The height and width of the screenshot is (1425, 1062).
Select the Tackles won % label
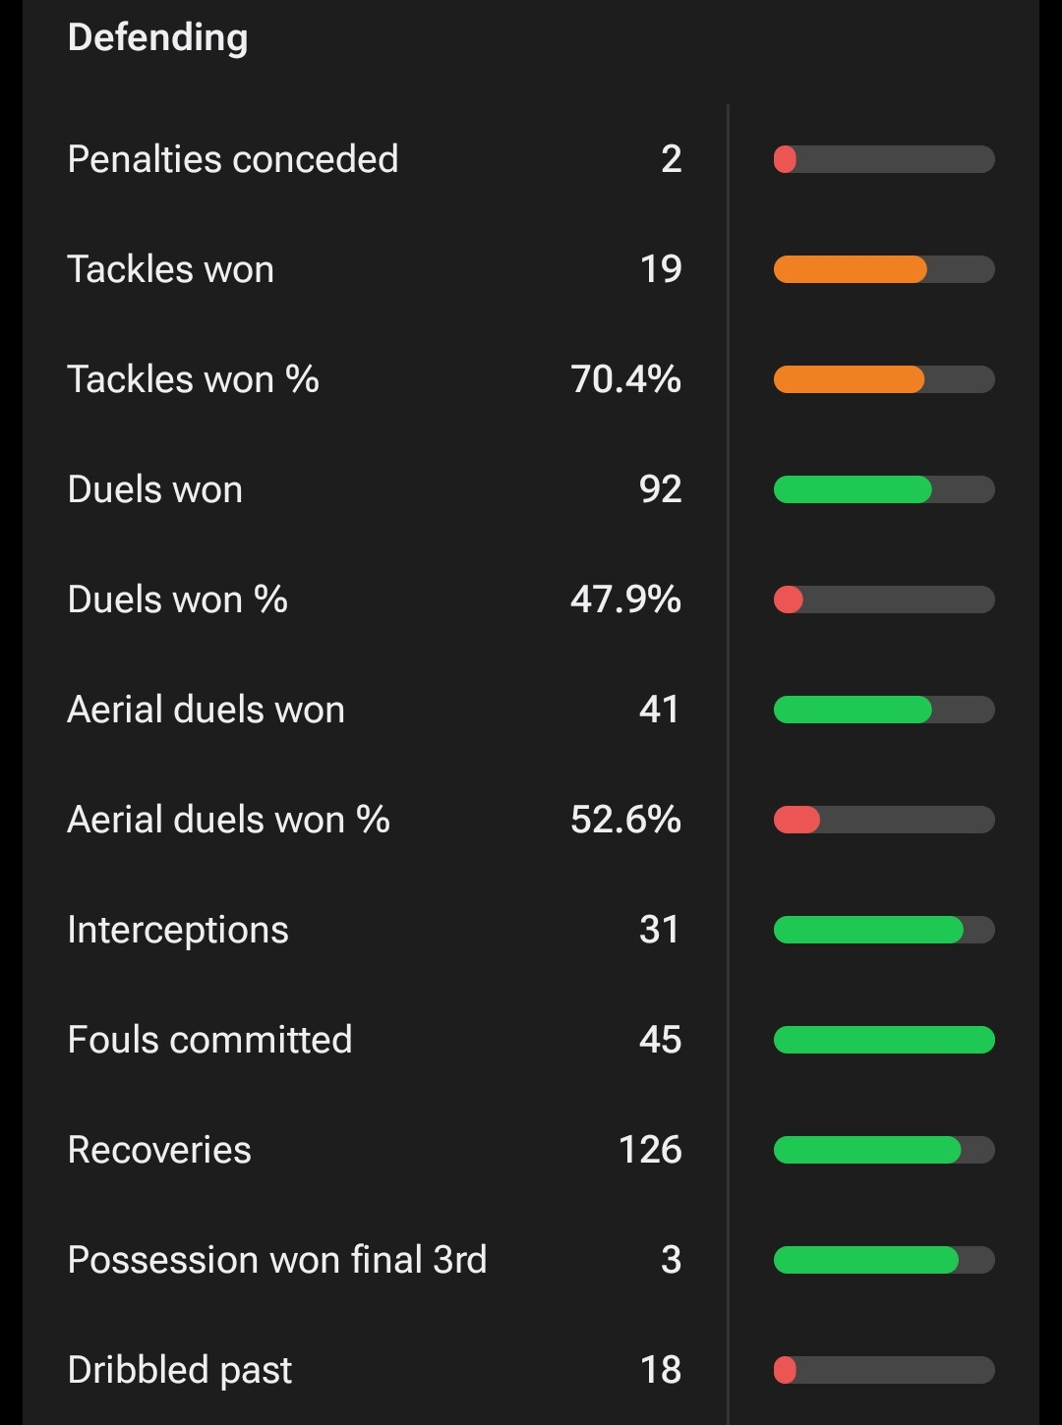pyautogui.click(x=193, y=379)
